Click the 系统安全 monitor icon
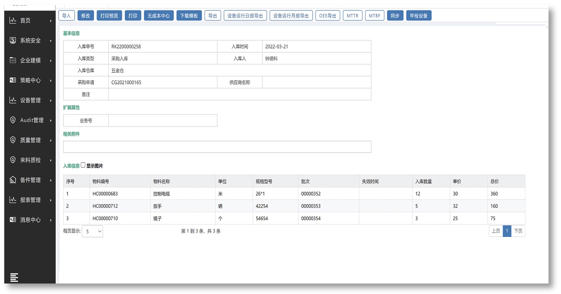The height and width of the screenshot is (294, 561). coord(13,40)
